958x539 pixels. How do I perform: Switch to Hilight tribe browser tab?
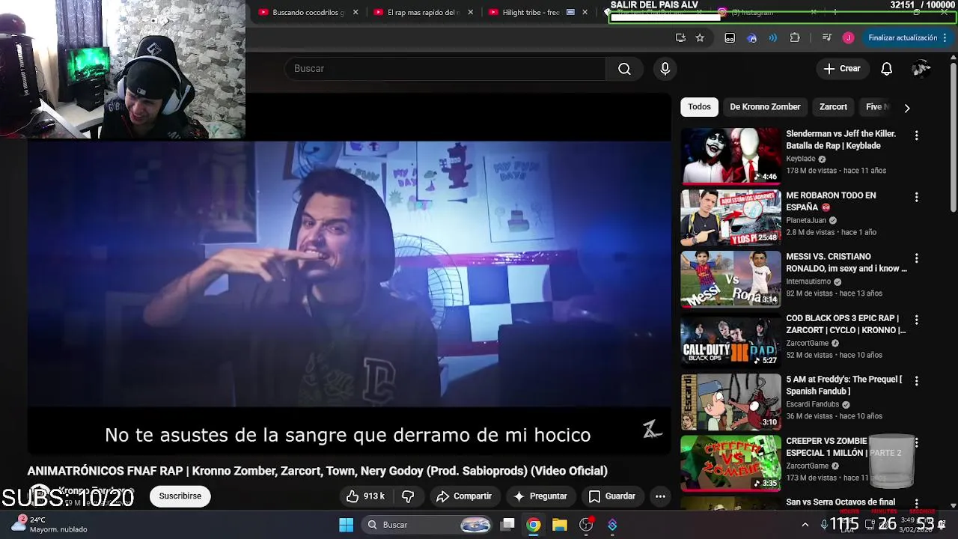(537, 13)
